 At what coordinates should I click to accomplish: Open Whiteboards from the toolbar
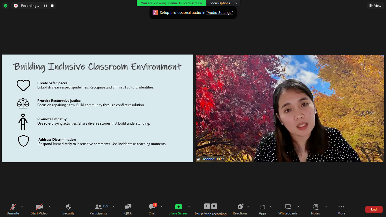[x=288, y=207]
